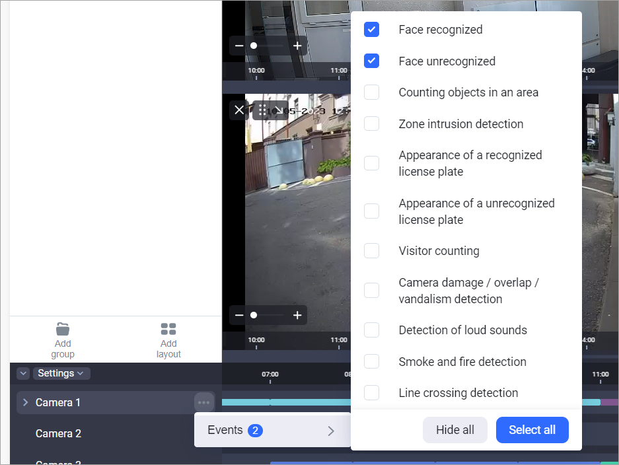Select Camera 2 in the camera list
Viewport: 619px width, 465px height.
click(58, 433)
